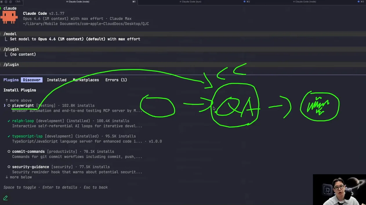The image size is (366, 205).
Task: Click the '78.1K installs' text
Action: pos(99,152)
